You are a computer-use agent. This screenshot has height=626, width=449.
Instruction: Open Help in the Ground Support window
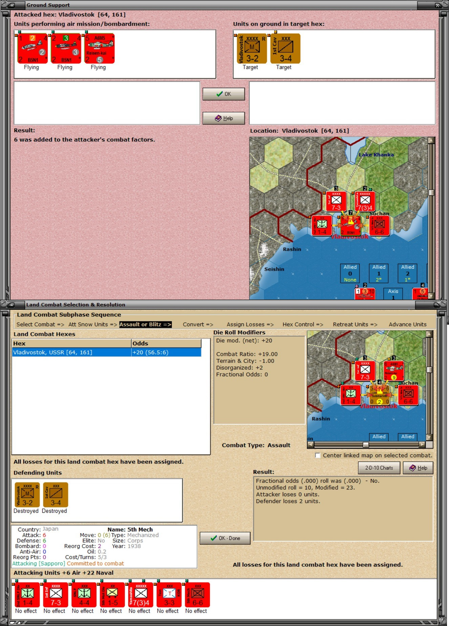click(x=223, y=118)
